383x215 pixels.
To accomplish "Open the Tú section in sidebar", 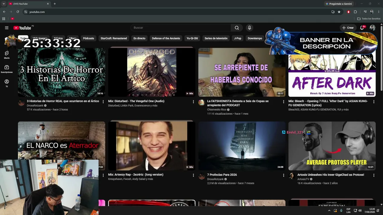I will pyautogui.click(x=7, y=83).
